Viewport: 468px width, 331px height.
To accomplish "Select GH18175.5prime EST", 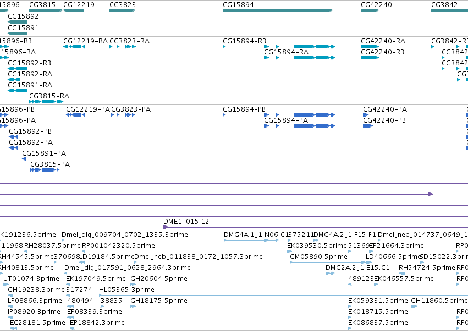I will [x=133, y=306].
